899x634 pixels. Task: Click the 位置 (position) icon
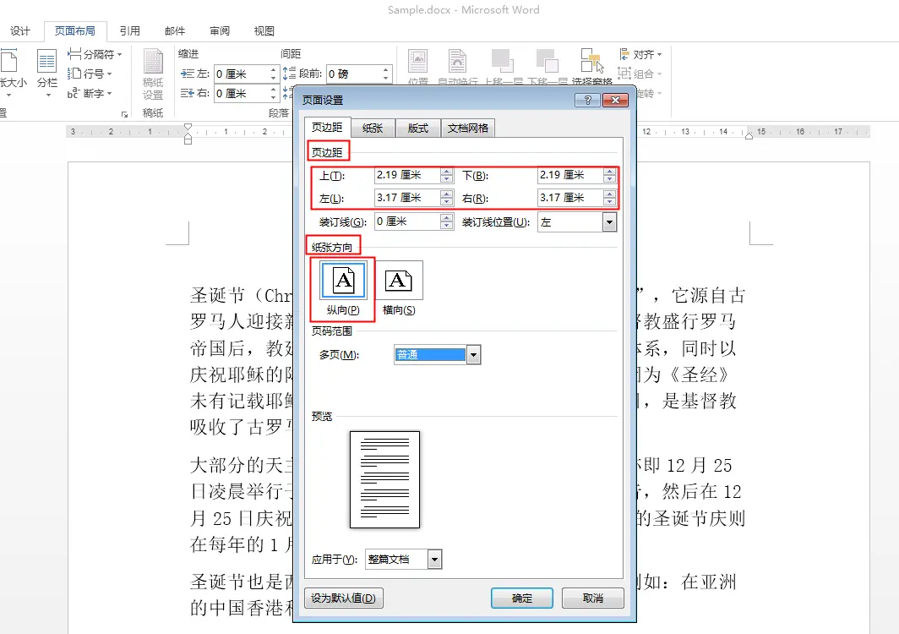pos(418,63)
